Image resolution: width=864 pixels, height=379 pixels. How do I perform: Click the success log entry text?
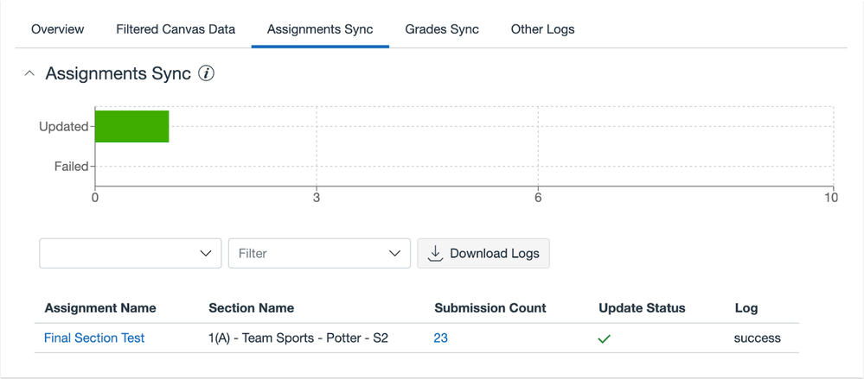(x=757, y=338)
